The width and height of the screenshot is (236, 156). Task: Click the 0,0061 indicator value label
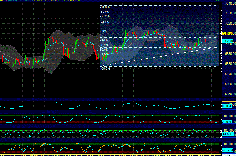(227, 106)
